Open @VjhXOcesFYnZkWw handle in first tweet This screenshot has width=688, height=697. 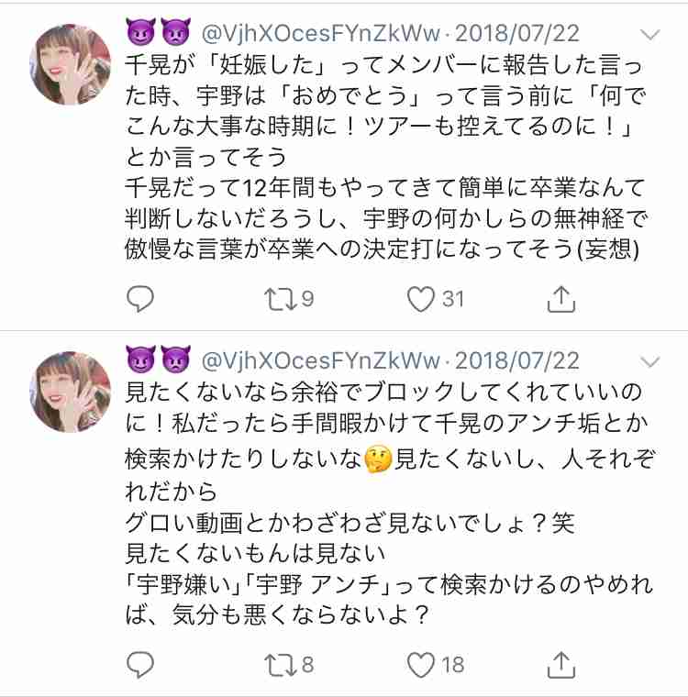pos(320,34)
